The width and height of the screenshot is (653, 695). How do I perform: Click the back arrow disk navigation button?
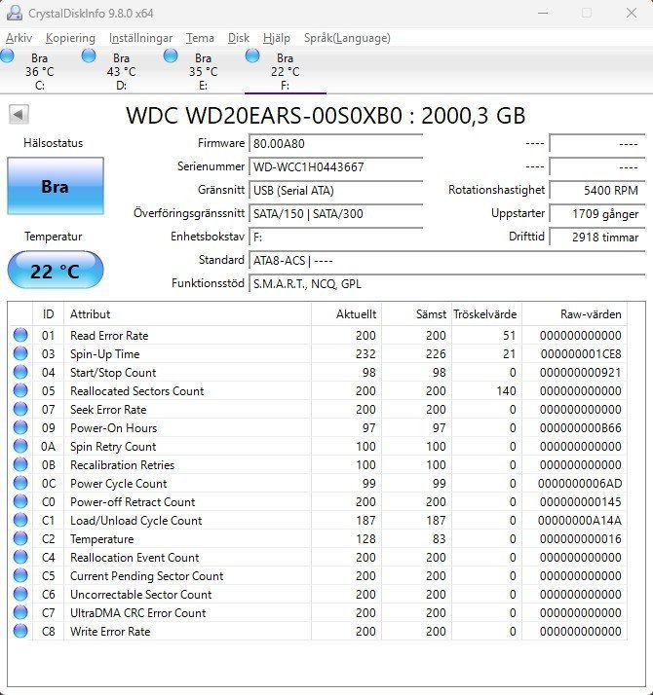[x=19, y=115]
